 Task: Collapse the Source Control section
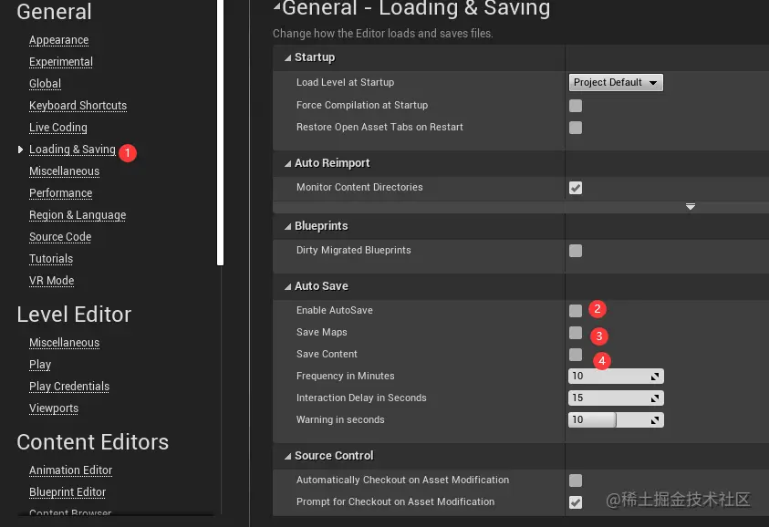pyautogui.click(x=288, y=457)
